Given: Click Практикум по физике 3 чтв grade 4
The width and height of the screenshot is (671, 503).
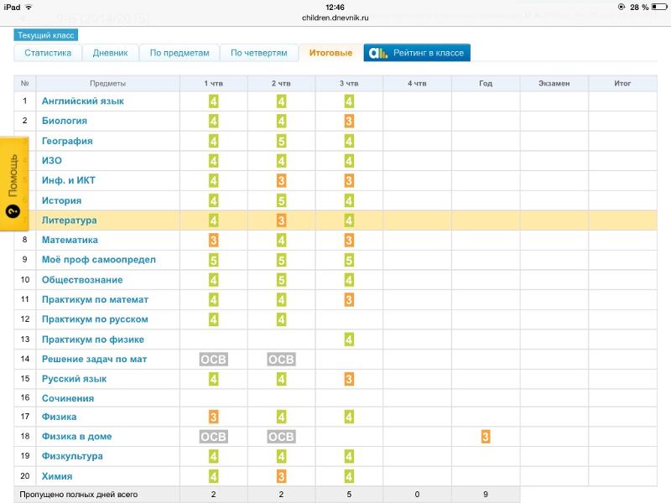Looking at the screenshot, I should click(x=349, y=340).
